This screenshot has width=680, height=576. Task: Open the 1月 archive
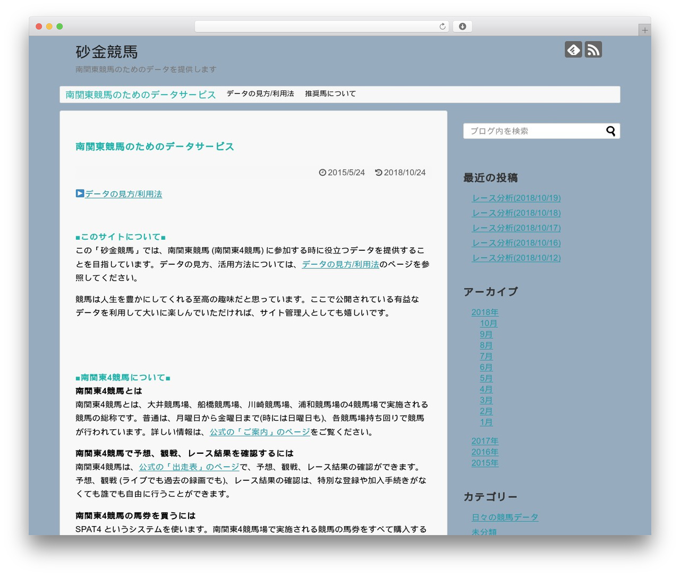click(x=487, y=422)
